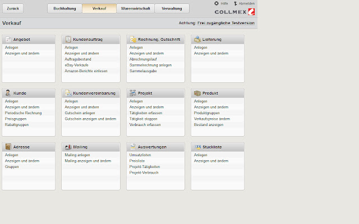This screenshot has height=224, width=359.
Task: Click Anlegen under Kundenauftrag
Action: 71,47
